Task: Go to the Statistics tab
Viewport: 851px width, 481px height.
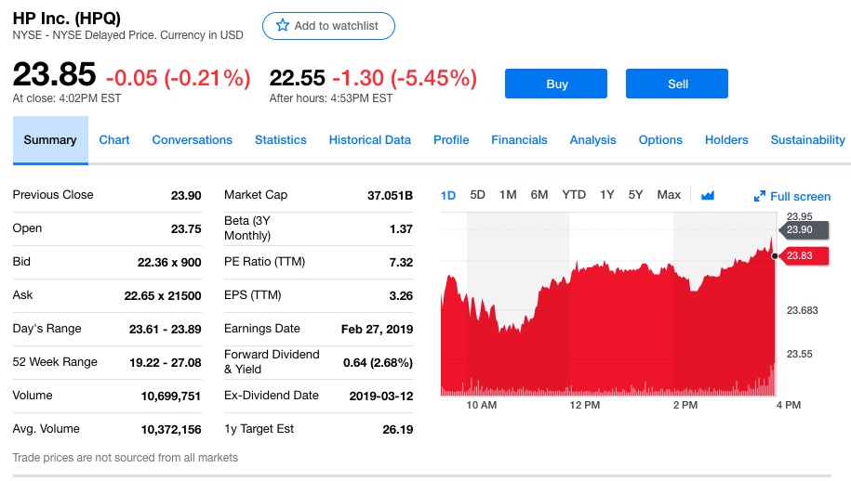Action: (x=280, y=140)
